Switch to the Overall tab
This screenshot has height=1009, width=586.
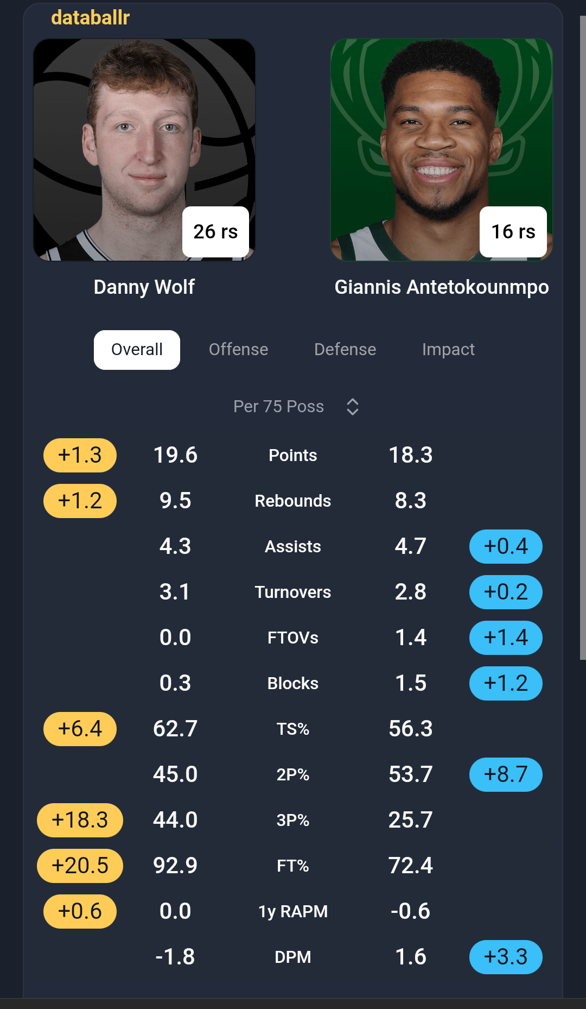137,350
